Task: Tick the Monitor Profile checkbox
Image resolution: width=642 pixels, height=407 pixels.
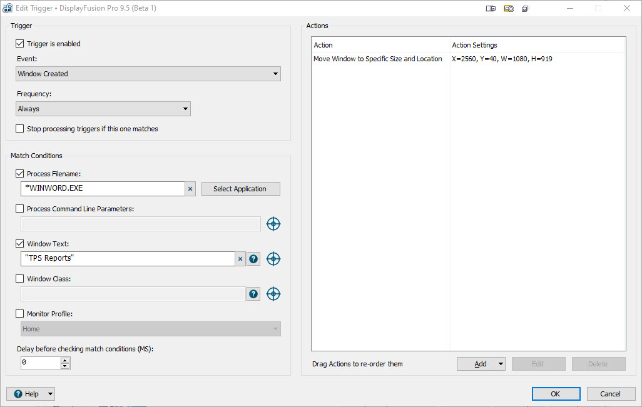Action: 19,314
